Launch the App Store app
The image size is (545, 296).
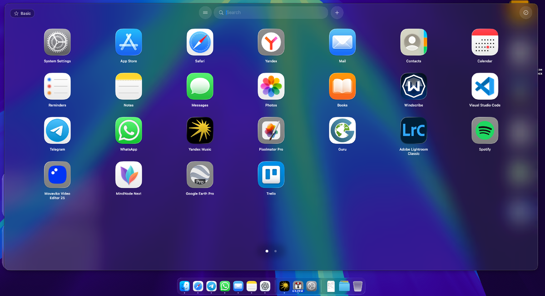[x=129, y=42]
